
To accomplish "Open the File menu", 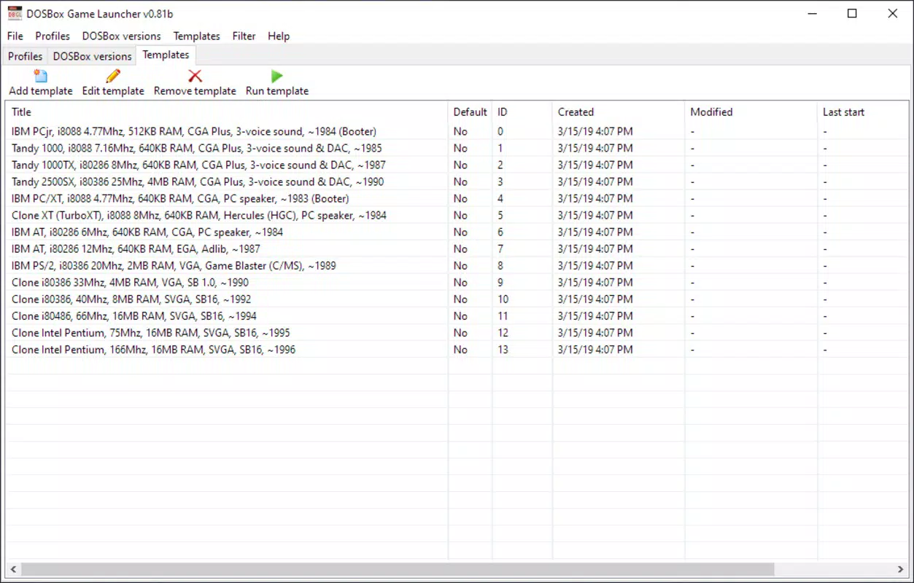I will (15, 36).
